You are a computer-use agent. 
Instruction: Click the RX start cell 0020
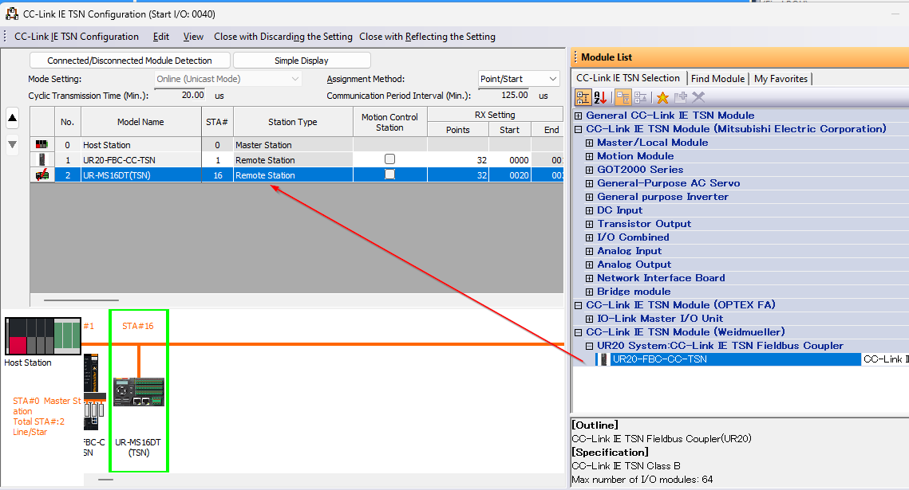pos(510,174)
